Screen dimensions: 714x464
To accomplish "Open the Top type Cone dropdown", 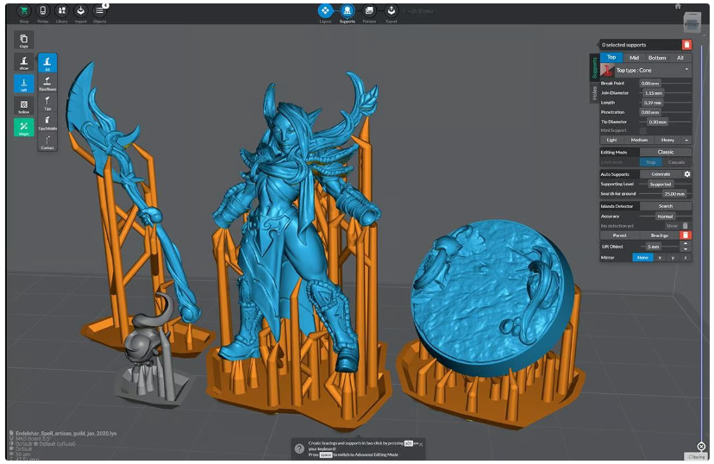I will click(654, 70).
